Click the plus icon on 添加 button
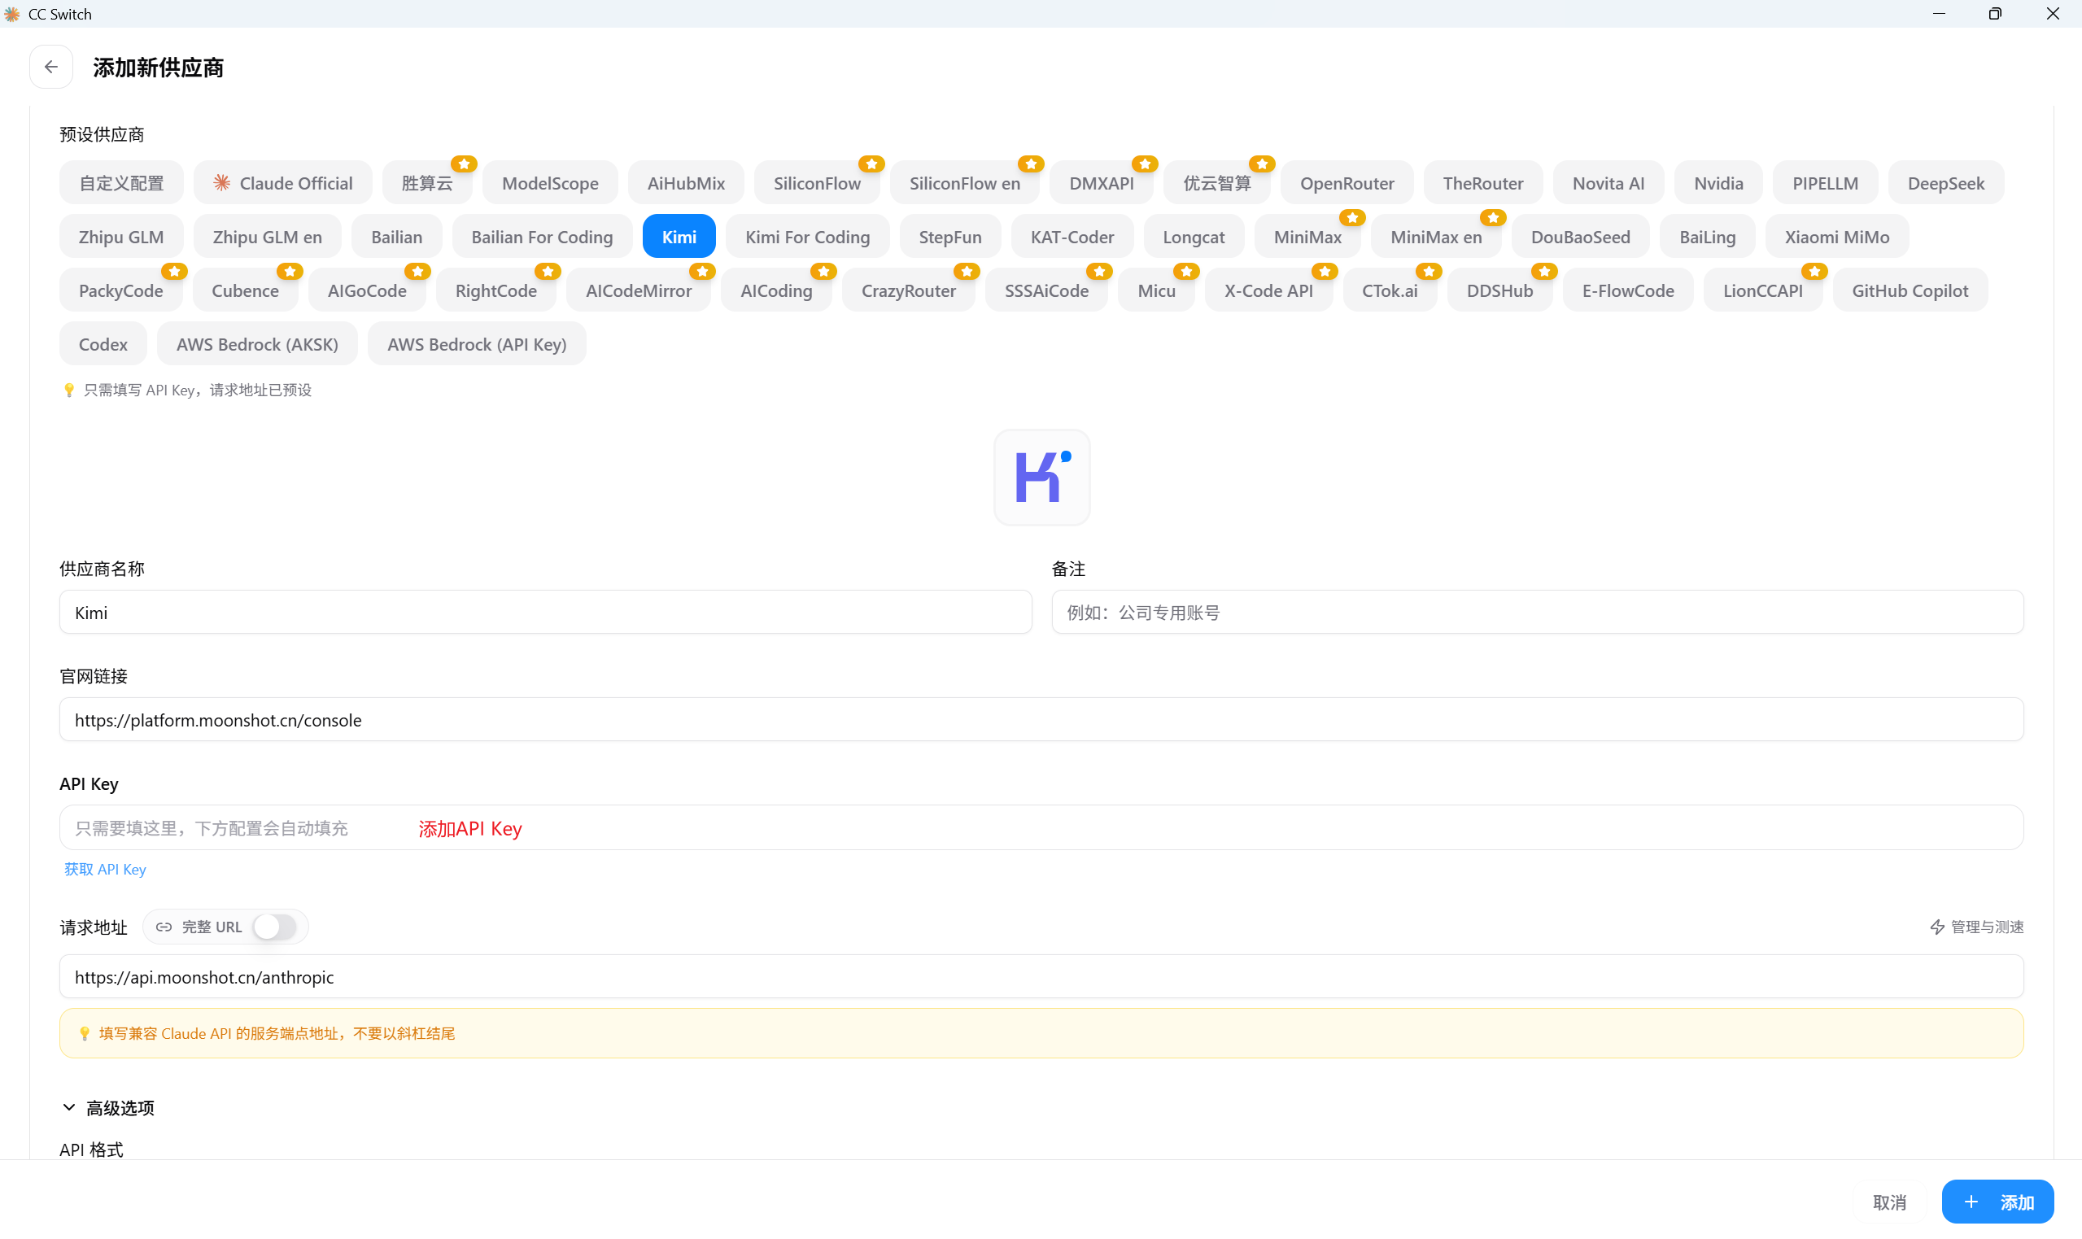The width and height of the screenshot is (2082, 1239). pos(1971,1202)
